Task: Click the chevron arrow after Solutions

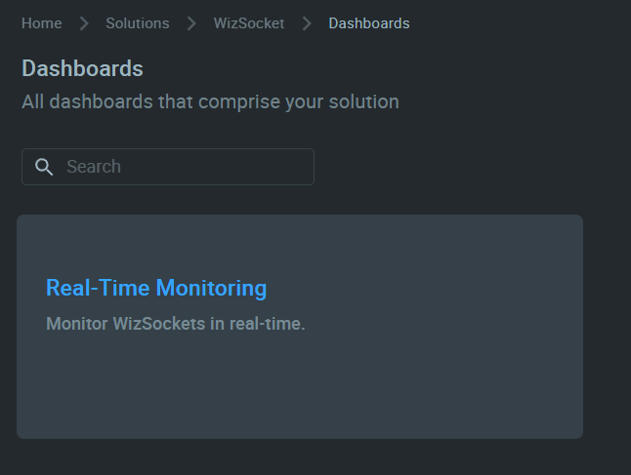Action: (x=191, y=23)
